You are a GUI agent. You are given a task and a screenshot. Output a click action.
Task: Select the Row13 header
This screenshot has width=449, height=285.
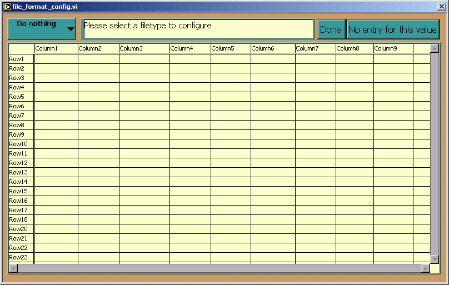click(21, 172)
